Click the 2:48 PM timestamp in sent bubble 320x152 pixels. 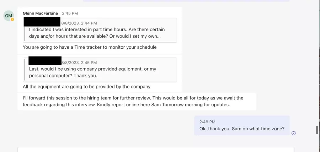point(207,122)
